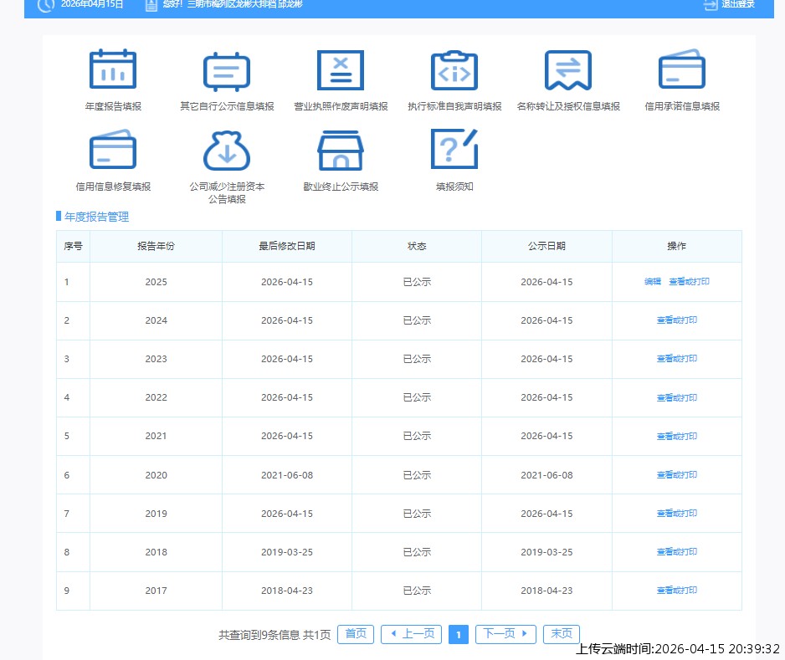Image resolution: width=785 pixels, height=660 pixels.
Task: Open 其它自行公示信息填报 icon
Action: 227,70
